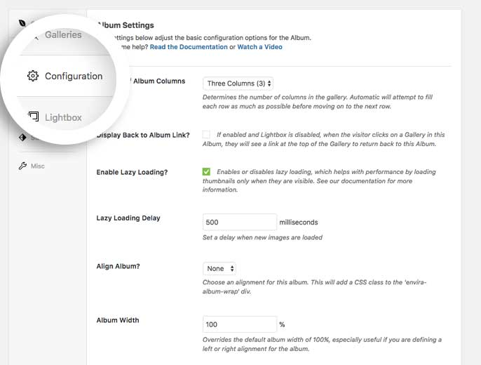Click the diamond icon above Misc
The image size is (481, 365).
click(22, 137)
